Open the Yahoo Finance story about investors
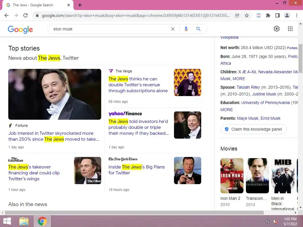Screen dimensions: 303x227 (x=138, y=127)
